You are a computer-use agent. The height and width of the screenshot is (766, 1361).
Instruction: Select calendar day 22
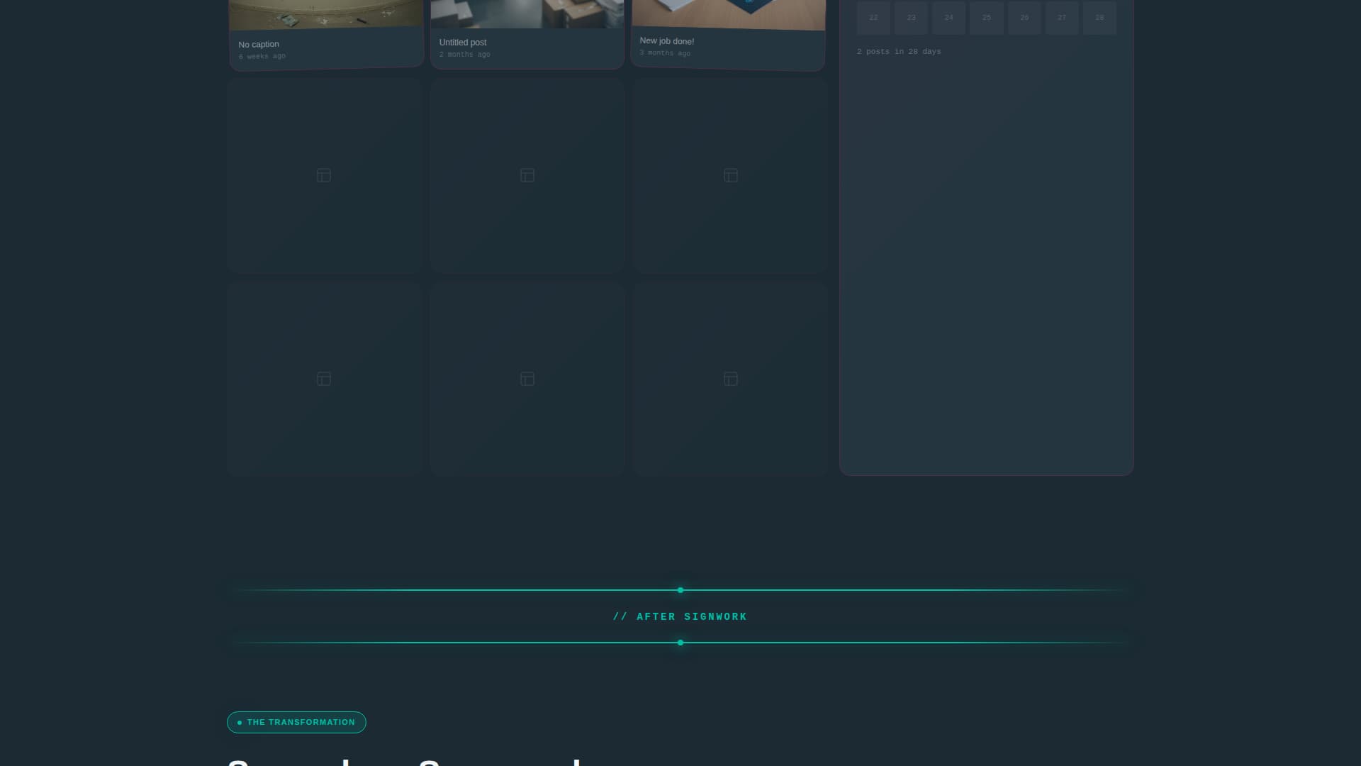[873, 18]
